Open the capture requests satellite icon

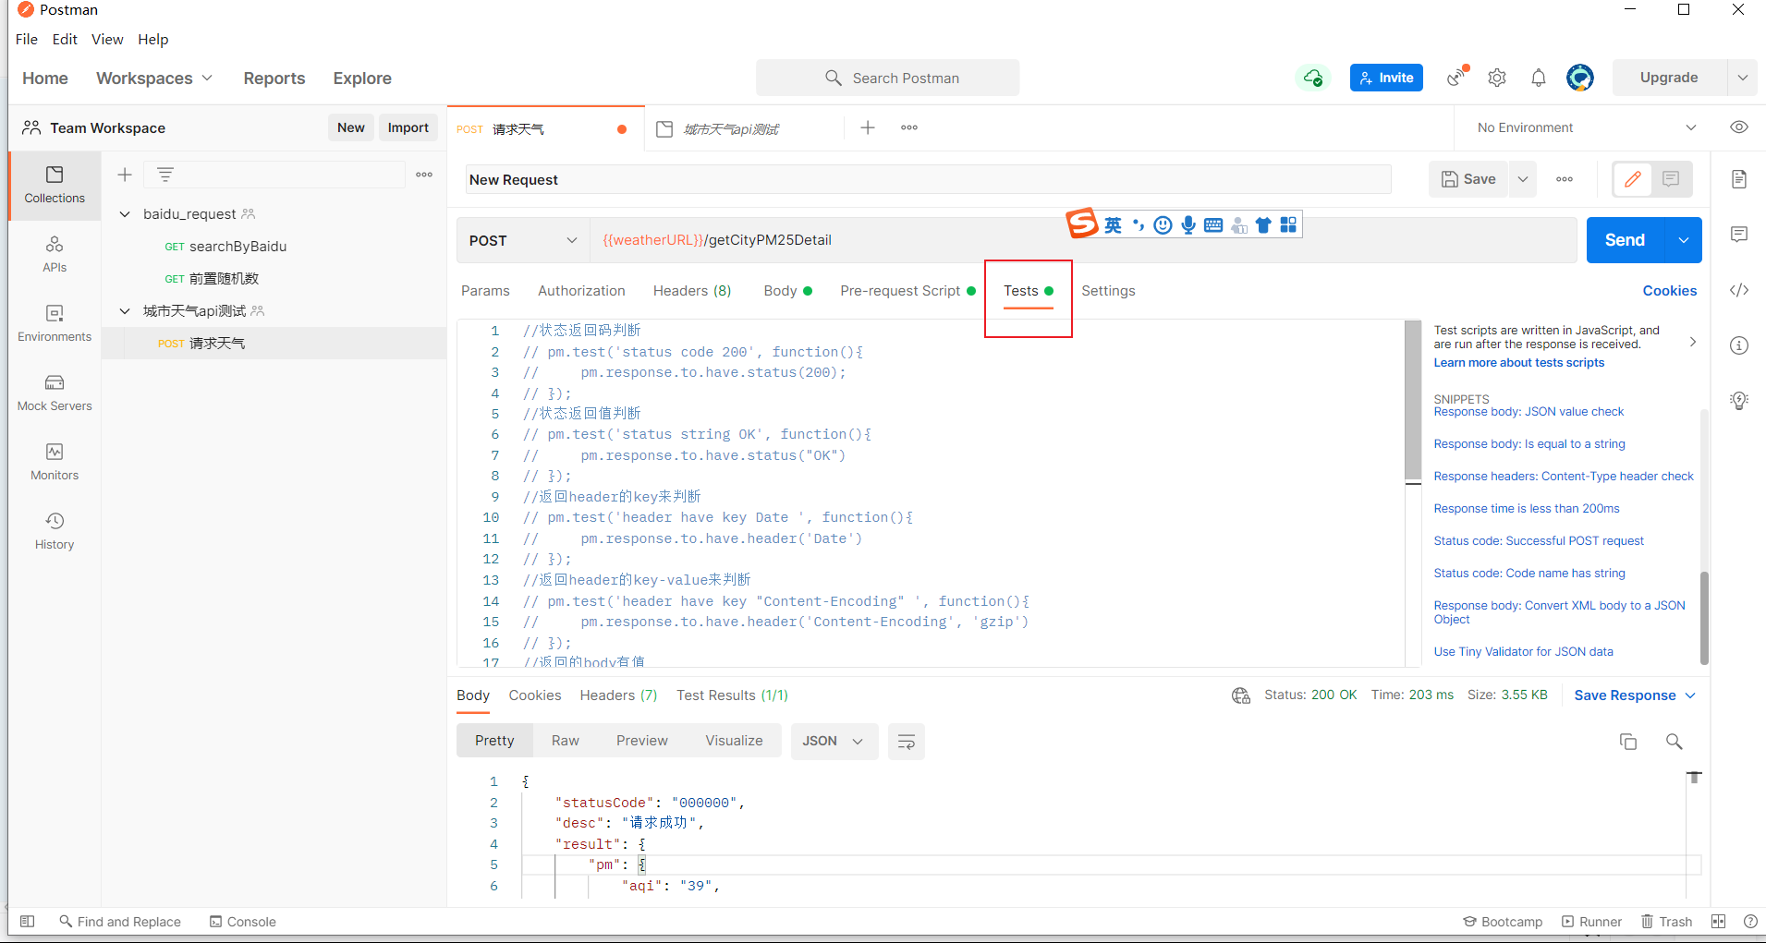click(1457, 77)
